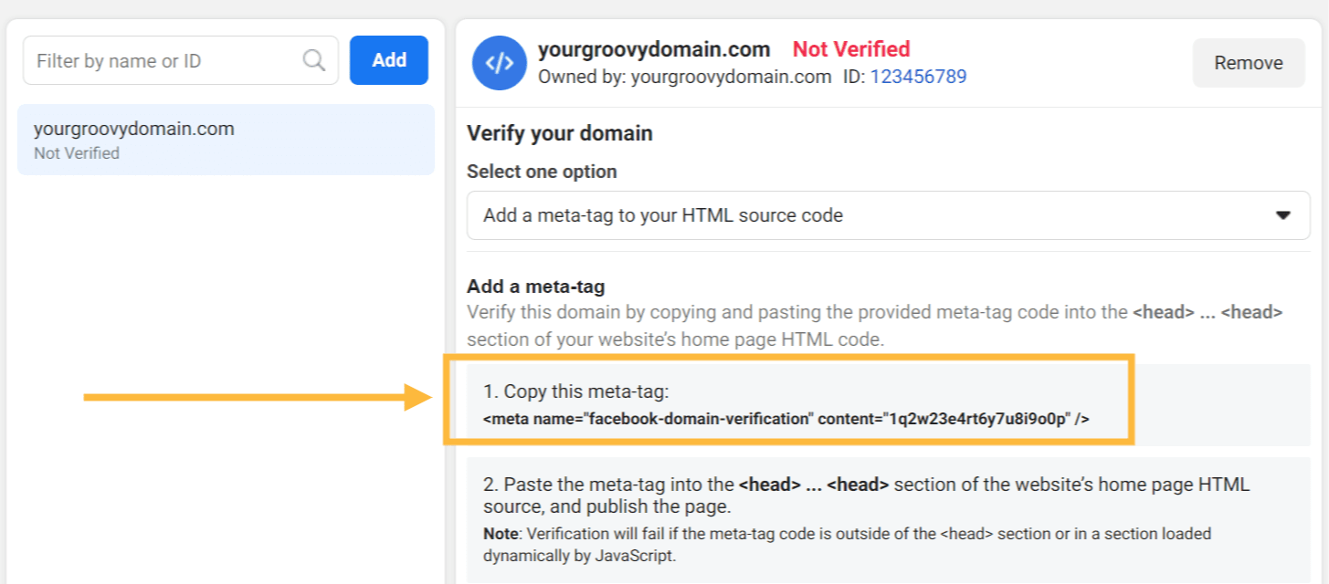
Task: Select yourgroovydomain.com in the domain list
Action: click(x=226, y=140)
